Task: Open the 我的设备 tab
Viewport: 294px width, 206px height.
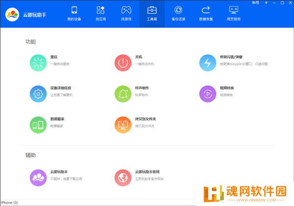Action: [x=74, y=14]
